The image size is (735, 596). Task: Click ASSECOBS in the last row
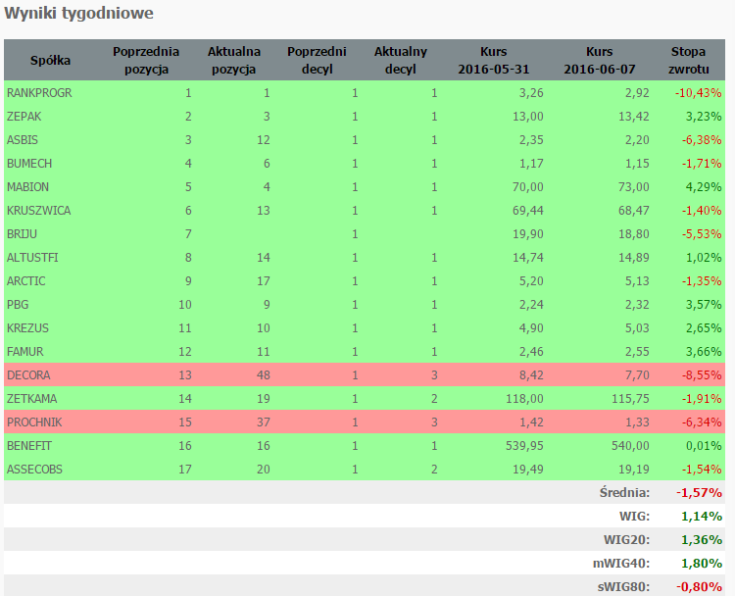point(34,470)
